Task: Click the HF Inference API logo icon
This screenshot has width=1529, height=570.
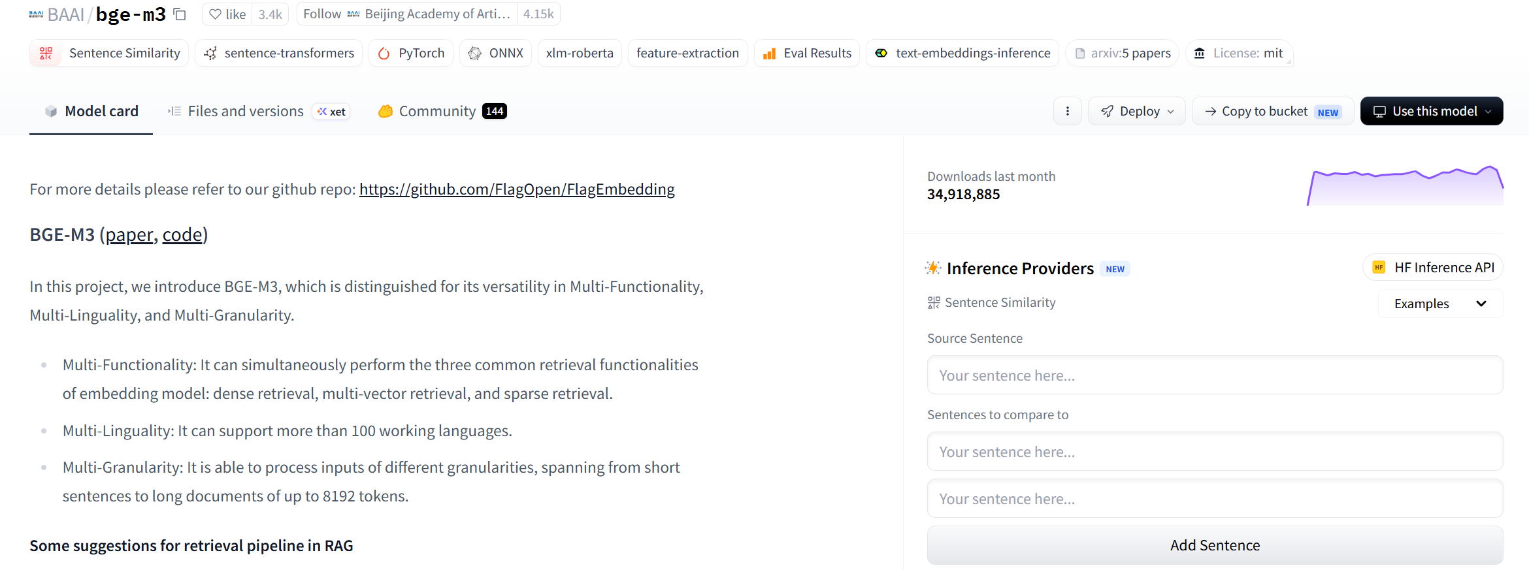Action: click(1379, 268)
